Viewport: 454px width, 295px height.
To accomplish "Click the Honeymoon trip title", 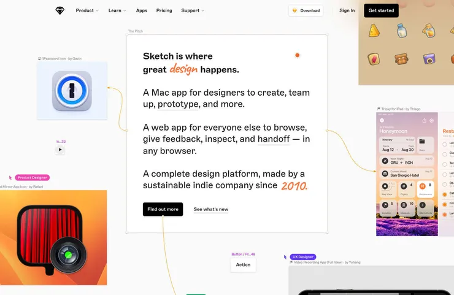I will click(393, 131).
